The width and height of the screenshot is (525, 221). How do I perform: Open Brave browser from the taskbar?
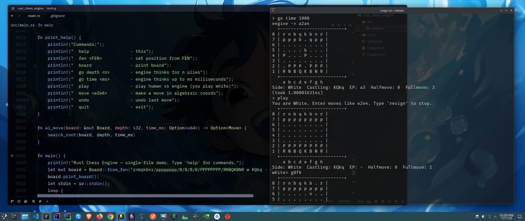click(89, 216)
